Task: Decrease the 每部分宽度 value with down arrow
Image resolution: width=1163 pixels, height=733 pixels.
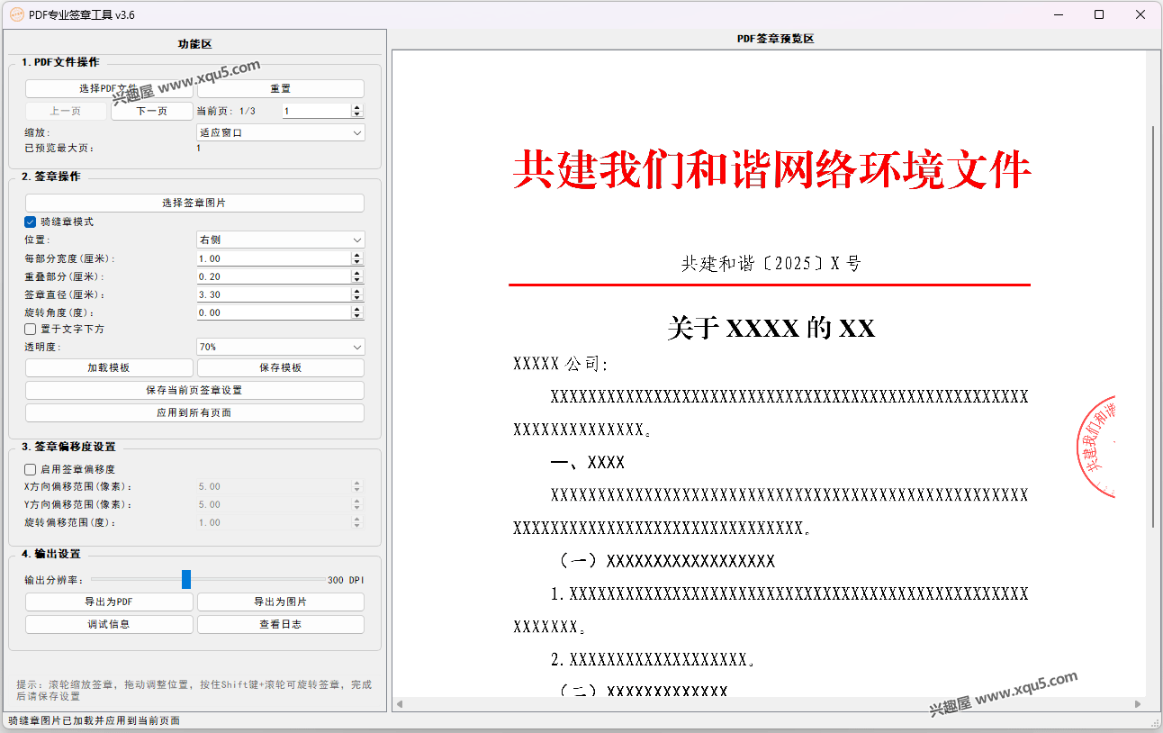Action: pyautogui.click(x=357, y=262)
